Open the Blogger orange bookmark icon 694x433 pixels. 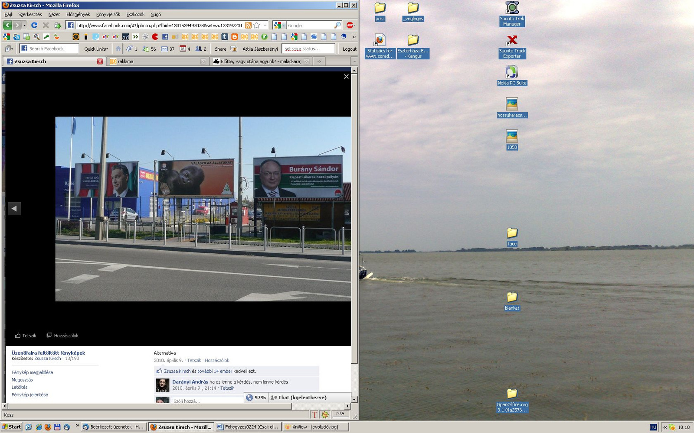[235, 37]
